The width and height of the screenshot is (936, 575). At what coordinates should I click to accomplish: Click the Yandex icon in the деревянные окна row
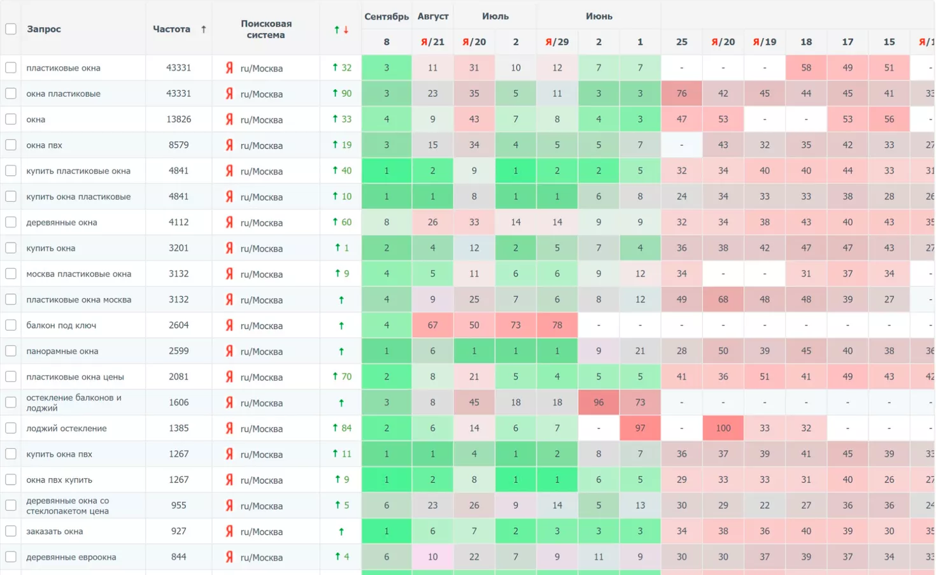pyautogui.click(x=229, y=222)
